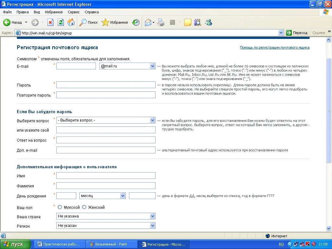Image resolution: width=332 pixels, height=249 pixels.
Task: Click the Повторите пароль field
Action: (x=106, y=95)
